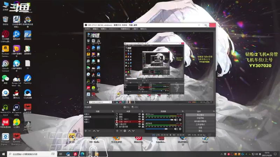Remove the selected source with the minus button
Screen dimensions: 280x157
121,131
